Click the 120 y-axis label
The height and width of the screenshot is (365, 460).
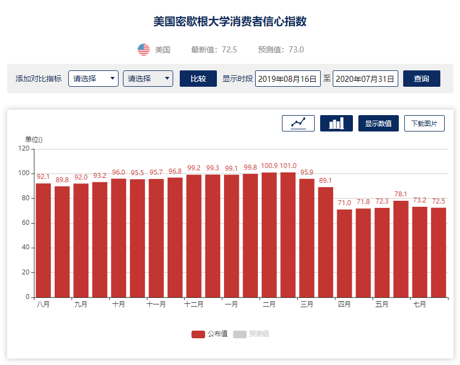[23, 148]
